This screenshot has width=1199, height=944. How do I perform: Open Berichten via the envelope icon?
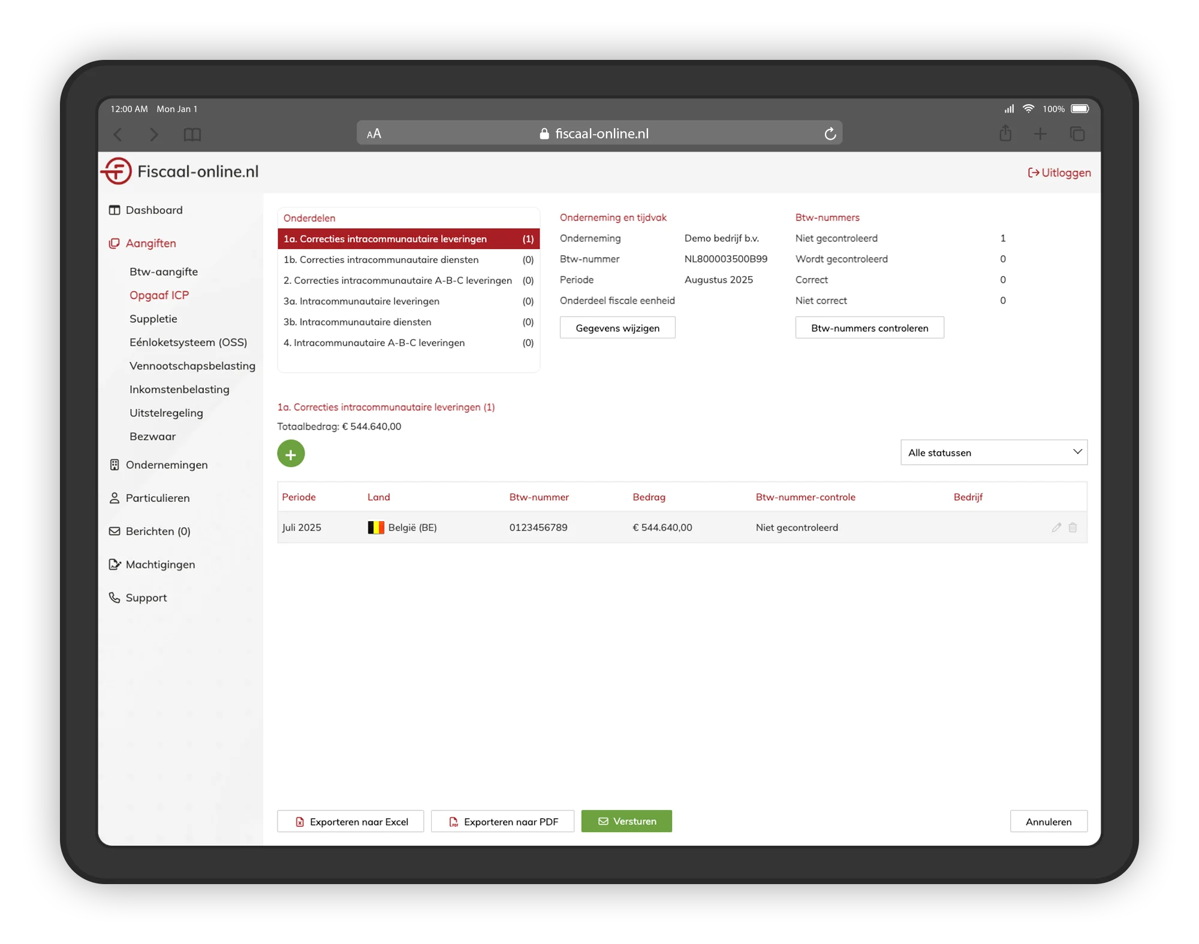pos(114,531)
